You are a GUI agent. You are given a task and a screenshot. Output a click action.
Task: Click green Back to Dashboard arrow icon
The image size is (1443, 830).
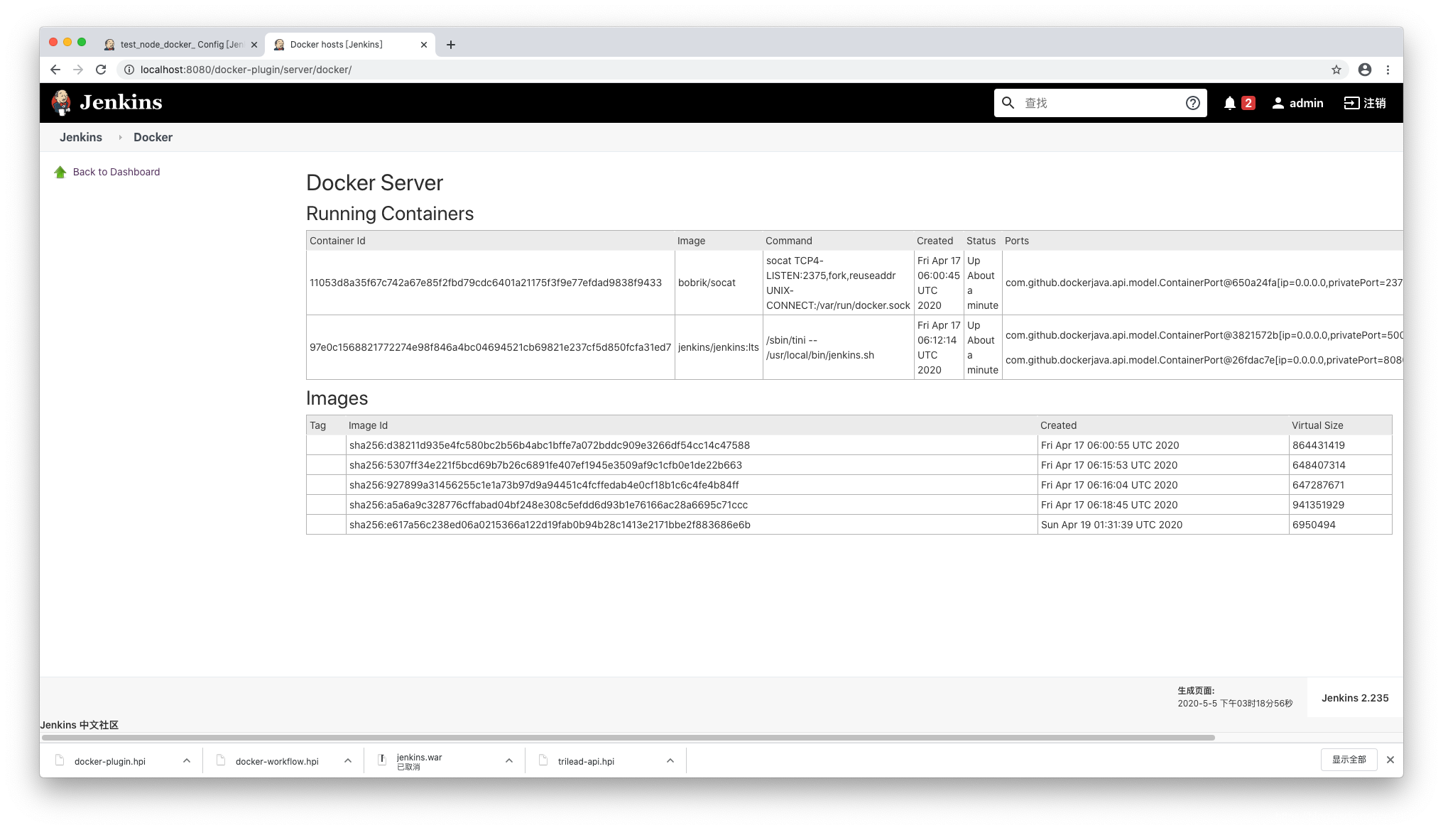click(60, 172)
